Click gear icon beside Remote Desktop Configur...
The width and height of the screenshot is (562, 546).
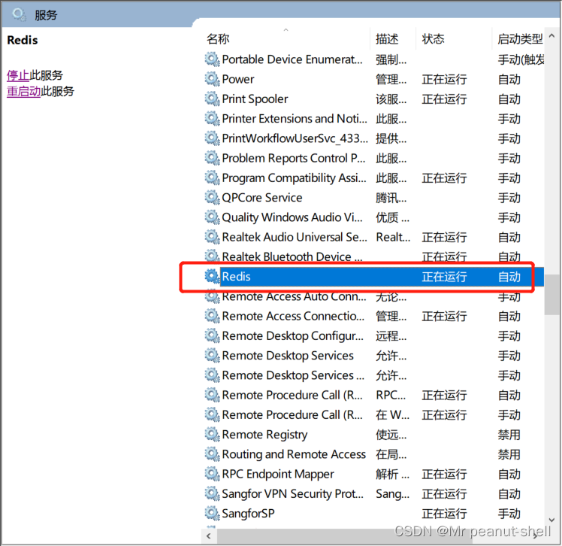click(x=212, y=335)
